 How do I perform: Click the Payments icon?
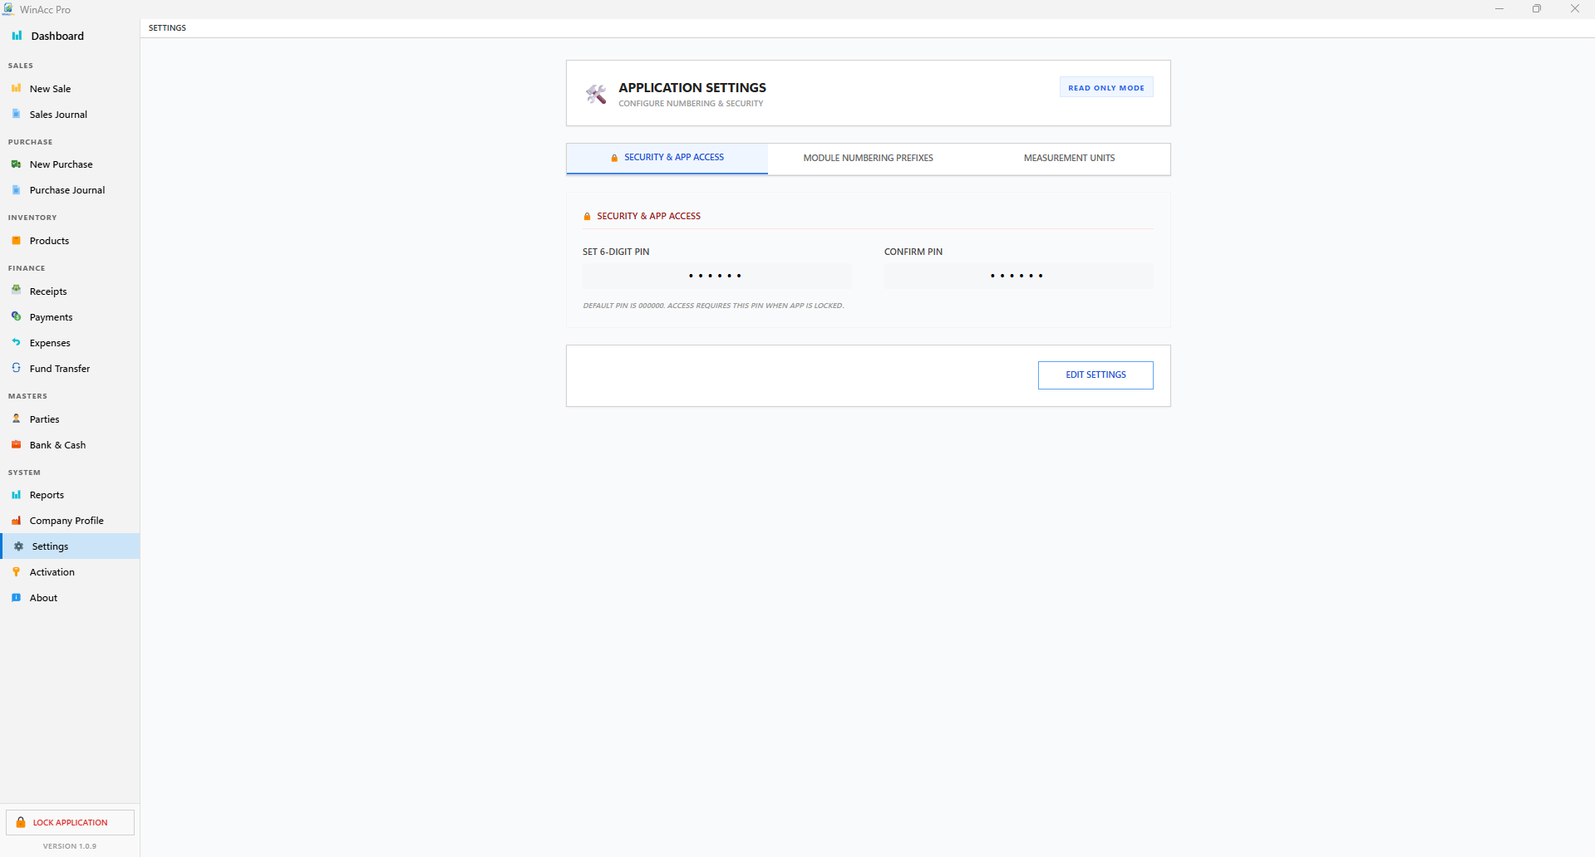(16, 316)
